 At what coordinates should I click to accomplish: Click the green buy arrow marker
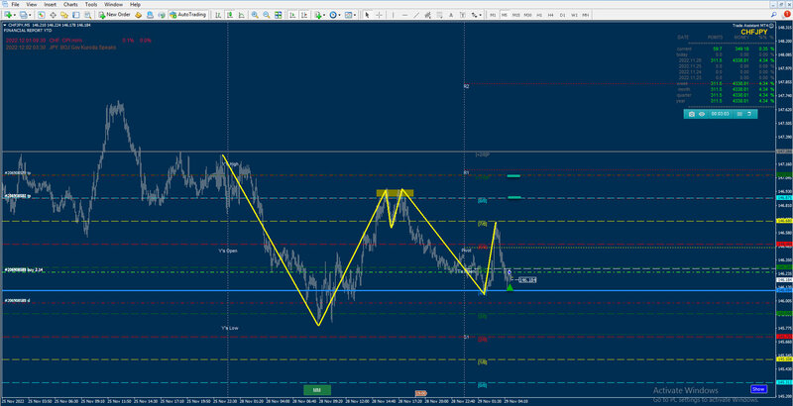click(x=510, y=287)
